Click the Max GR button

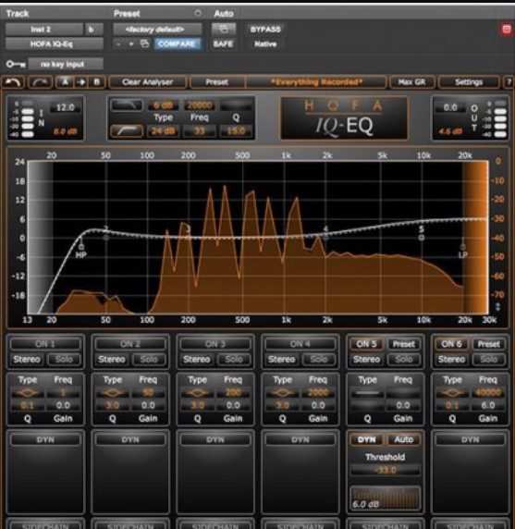coord(411,82)
